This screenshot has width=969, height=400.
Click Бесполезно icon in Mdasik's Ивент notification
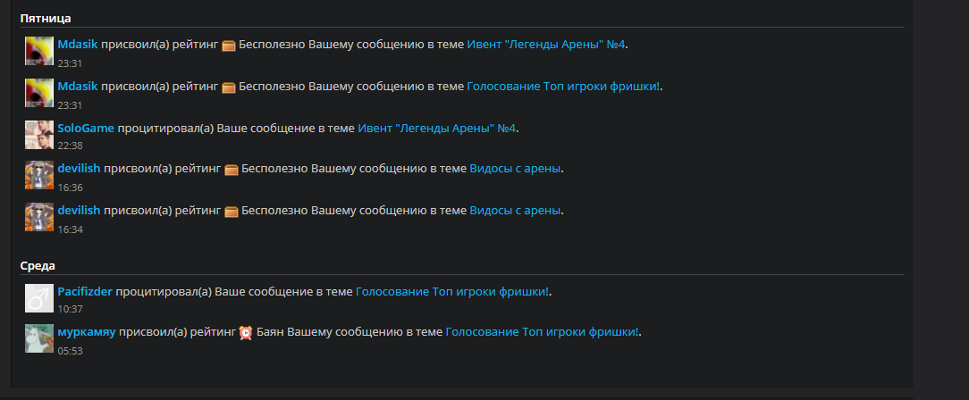[x=228, y=46]
